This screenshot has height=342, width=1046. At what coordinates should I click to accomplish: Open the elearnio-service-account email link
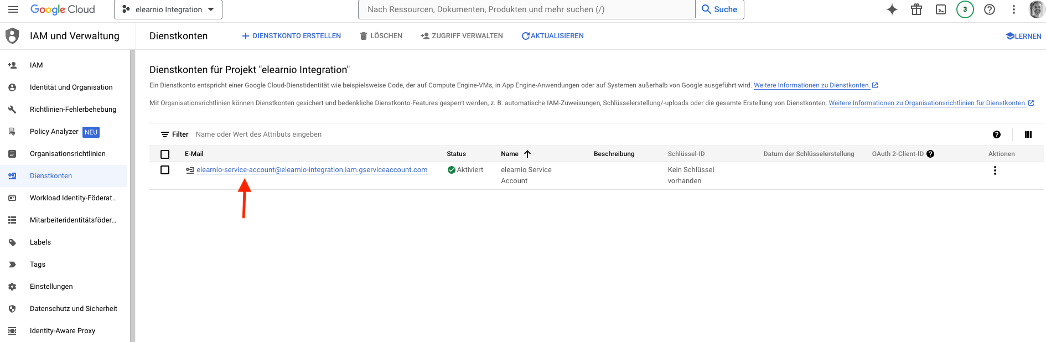(312, 170)
